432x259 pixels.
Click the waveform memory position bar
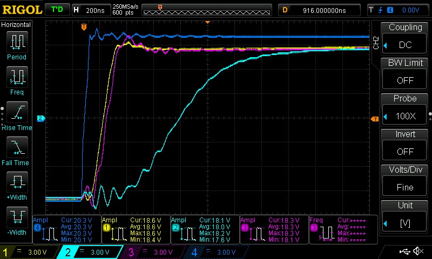[x=207, y=10]
